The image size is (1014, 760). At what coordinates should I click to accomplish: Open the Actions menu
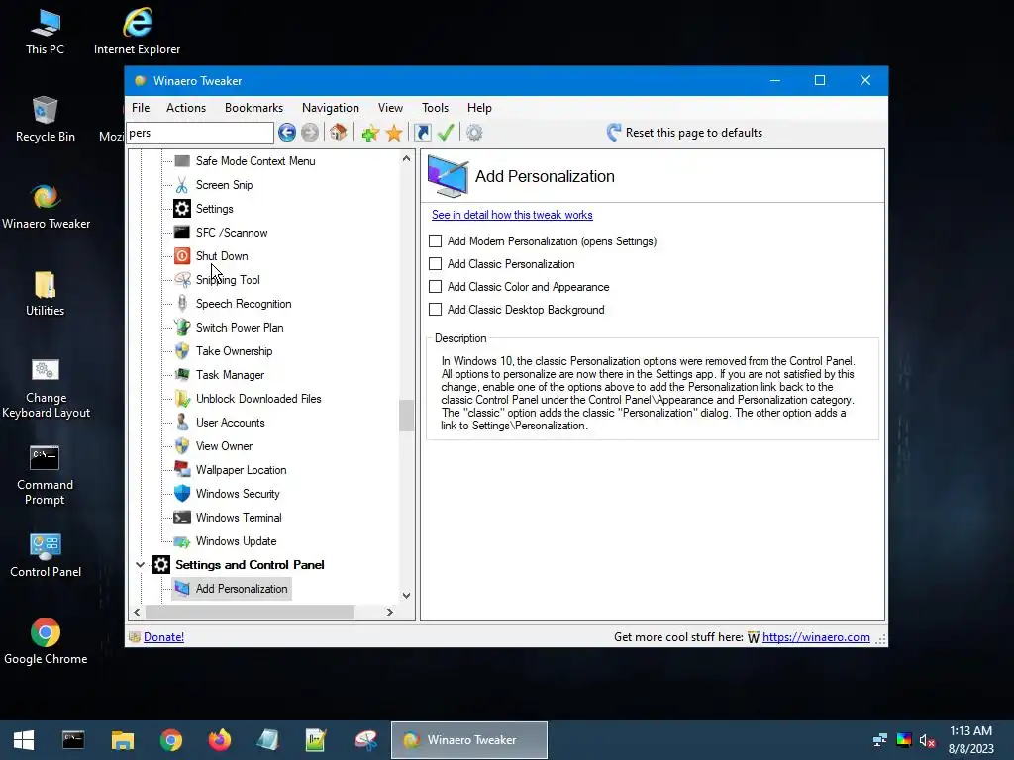point(186,108)
